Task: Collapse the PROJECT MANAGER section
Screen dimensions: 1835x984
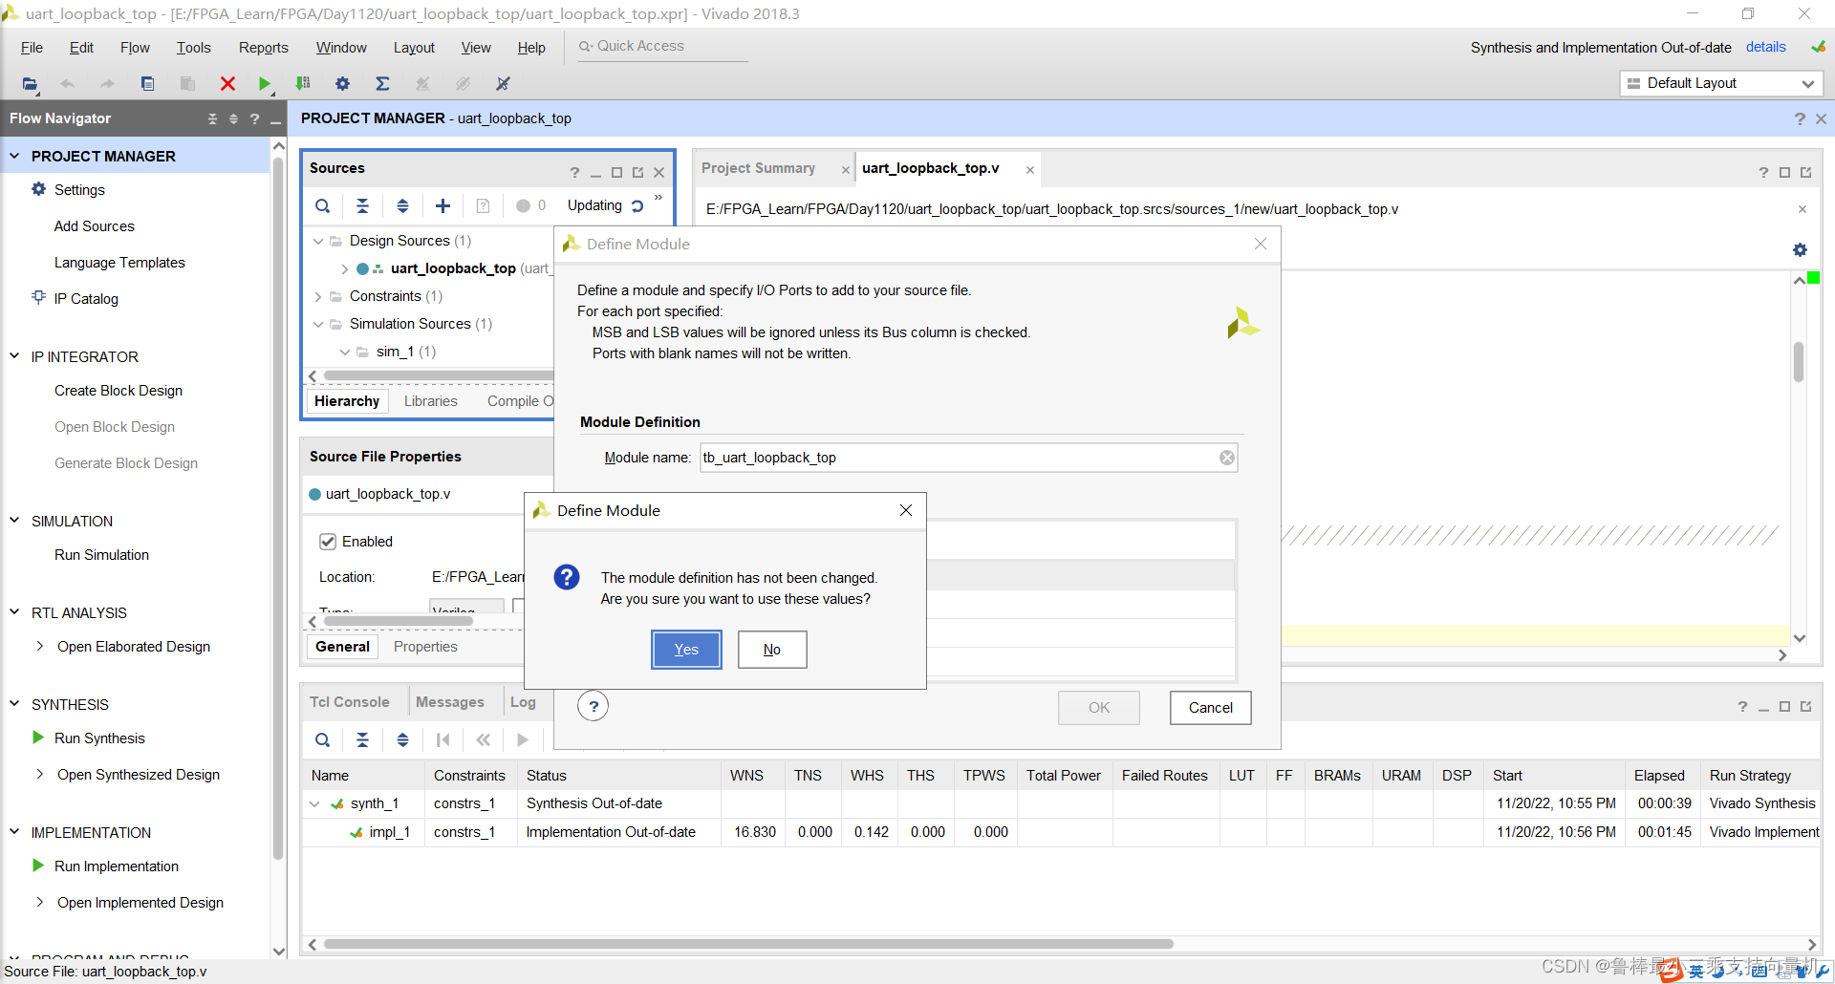Action: click(x=14, y=156)
